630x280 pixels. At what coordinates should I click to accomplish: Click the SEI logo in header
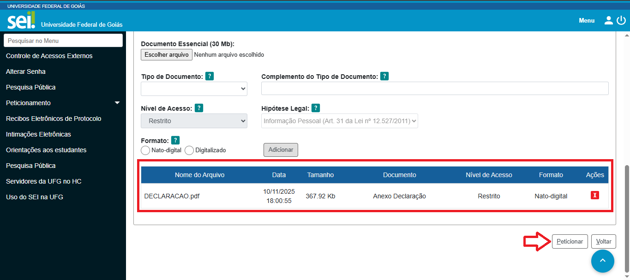pyautogui.click(x=21, y=21)
